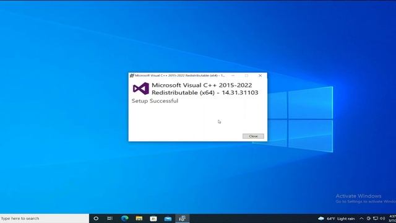The height and width of the screenshot is (223, 396).
Task: Open Cortana from the taskbar circle icon
Action: point(96,219)
